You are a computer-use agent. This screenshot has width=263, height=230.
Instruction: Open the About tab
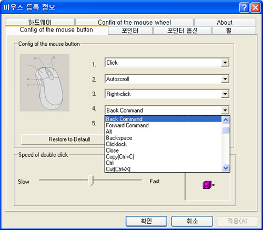click(x=225, y=22)
